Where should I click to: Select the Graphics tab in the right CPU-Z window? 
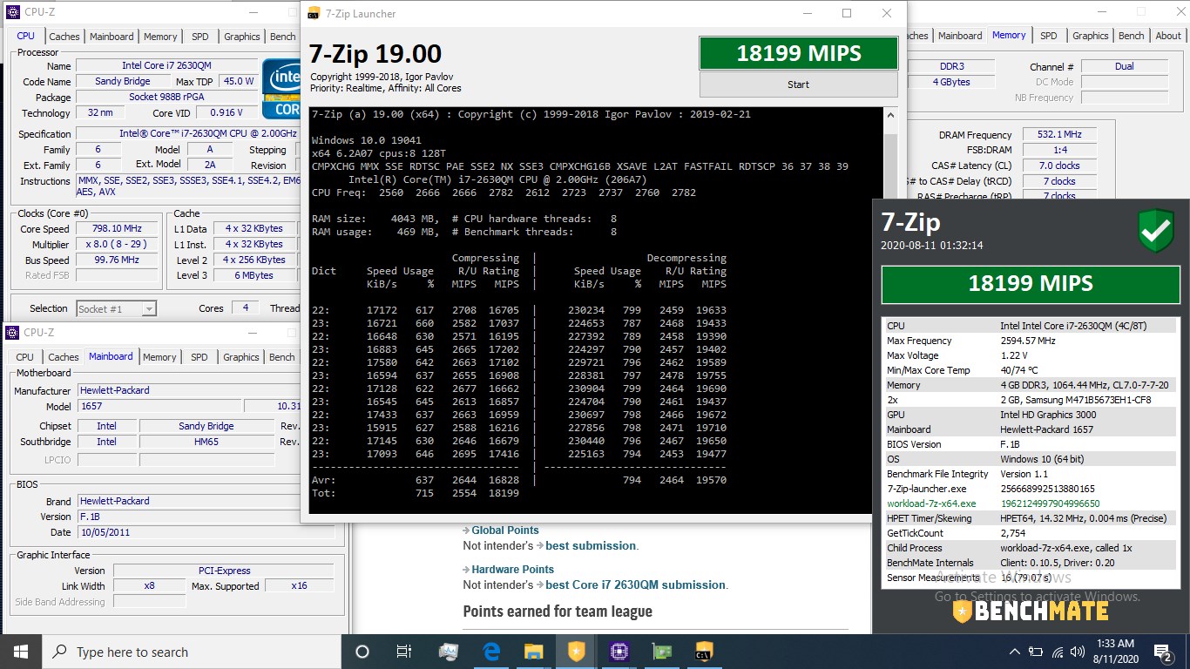pyautogui.click(x=1091, y=36)
